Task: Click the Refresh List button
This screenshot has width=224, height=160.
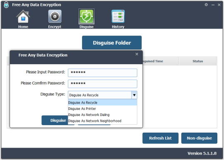Action: pyautogui.click(x=161, y=138)
